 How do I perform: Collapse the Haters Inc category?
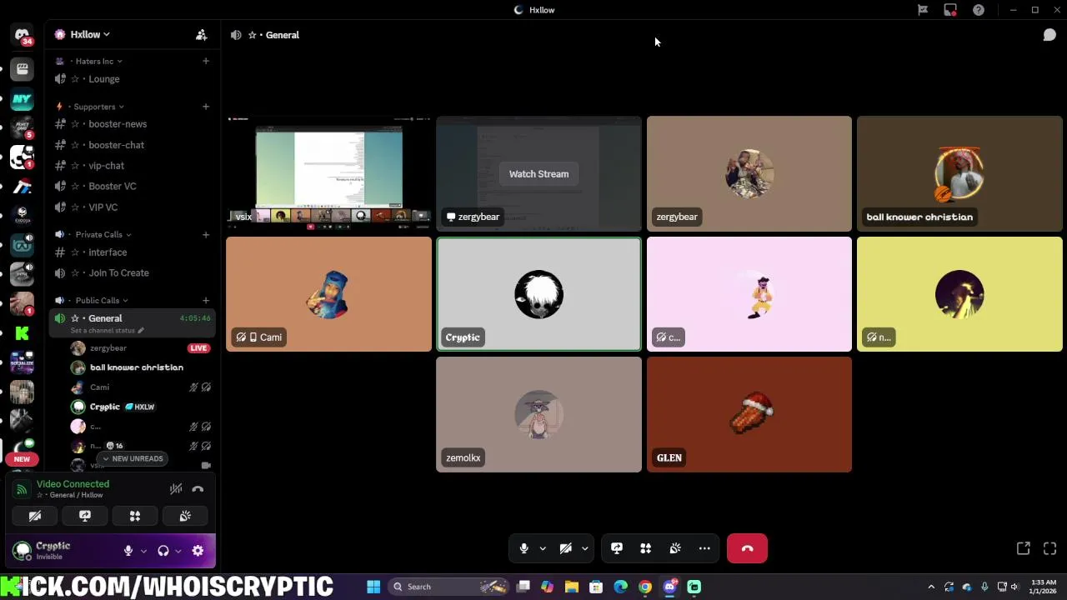pyautogui.click(x=98, y=61)
